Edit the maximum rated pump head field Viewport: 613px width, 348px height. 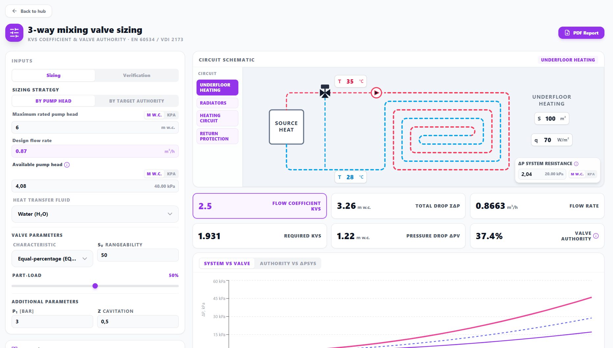tap(95, 127)
